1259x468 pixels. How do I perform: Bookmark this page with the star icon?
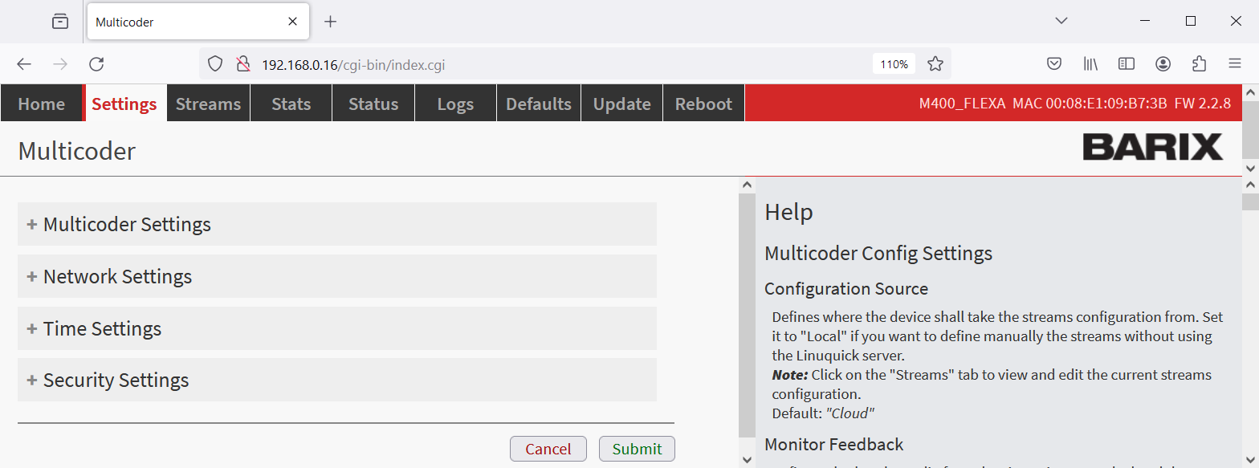[935, 64]
